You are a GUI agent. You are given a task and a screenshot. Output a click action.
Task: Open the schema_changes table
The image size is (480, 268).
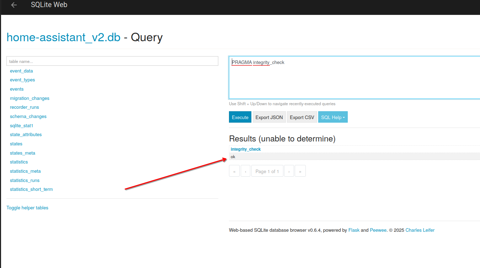click(x=28, y=116)
